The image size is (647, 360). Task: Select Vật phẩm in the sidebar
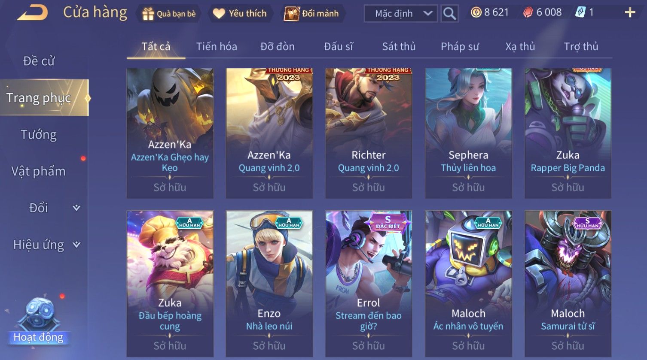tap(39, 171)
